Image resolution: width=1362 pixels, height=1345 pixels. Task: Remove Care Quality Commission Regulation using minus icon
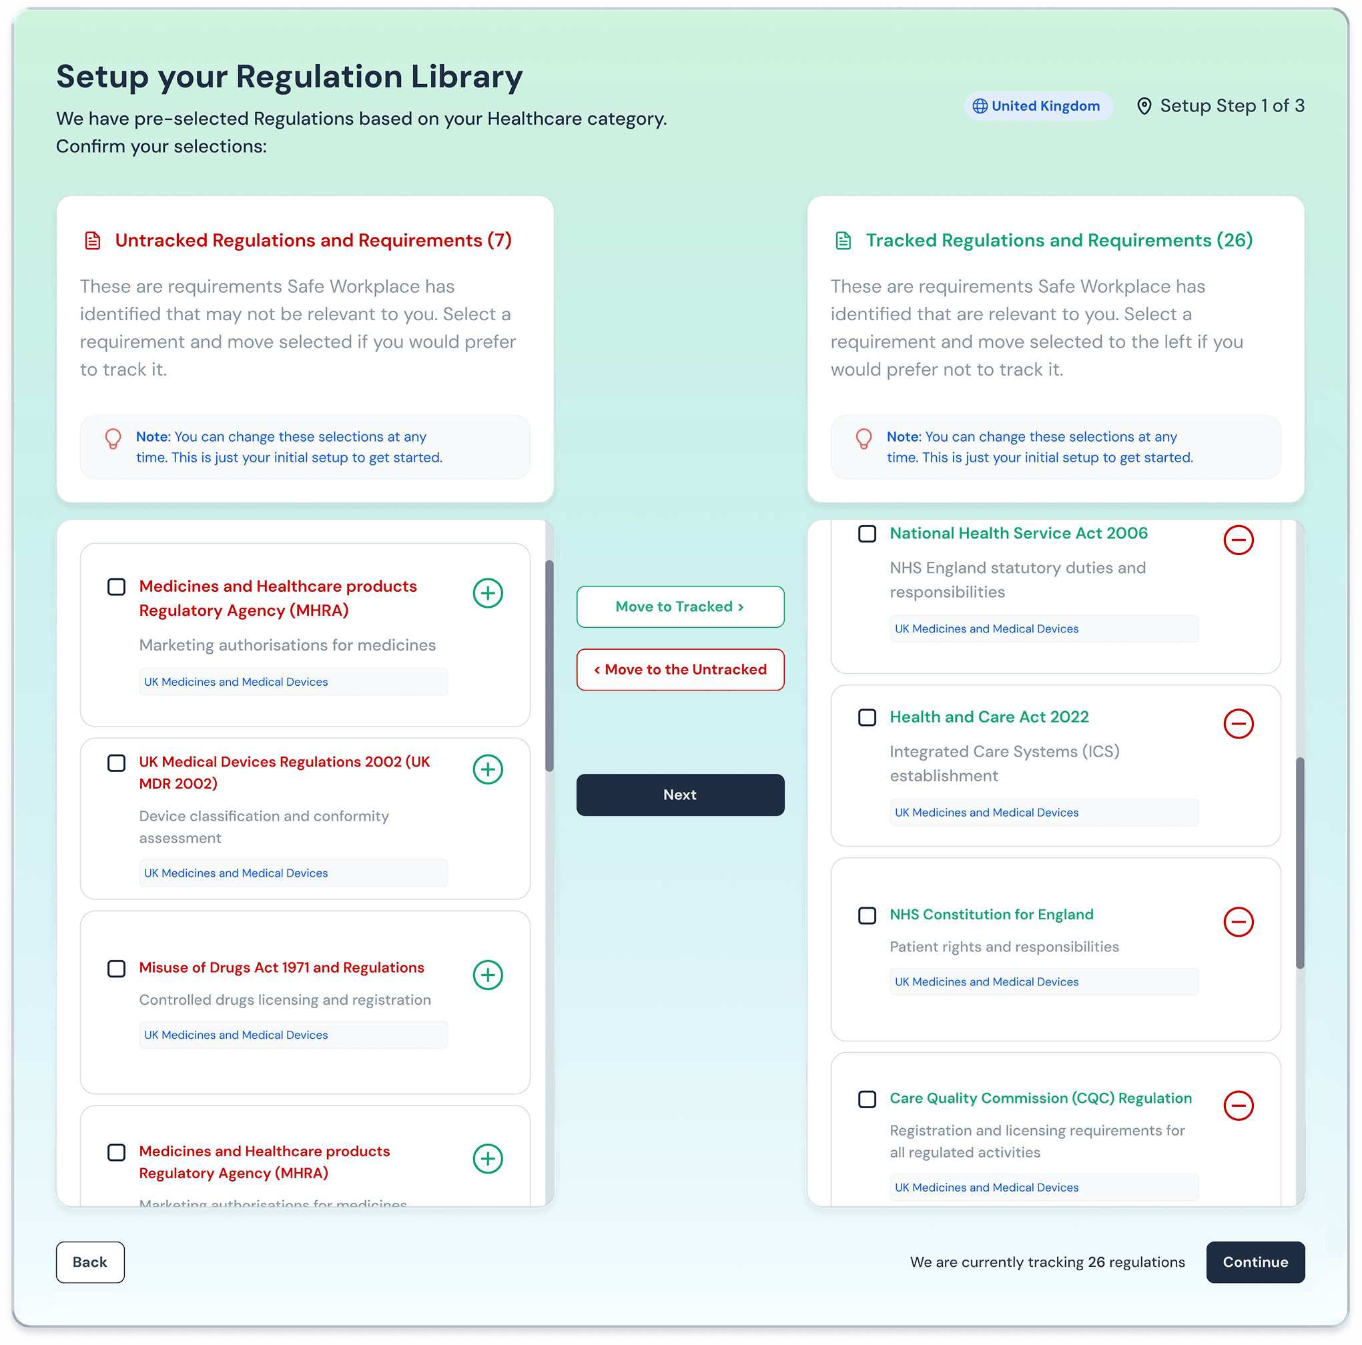(1238, 1105)
